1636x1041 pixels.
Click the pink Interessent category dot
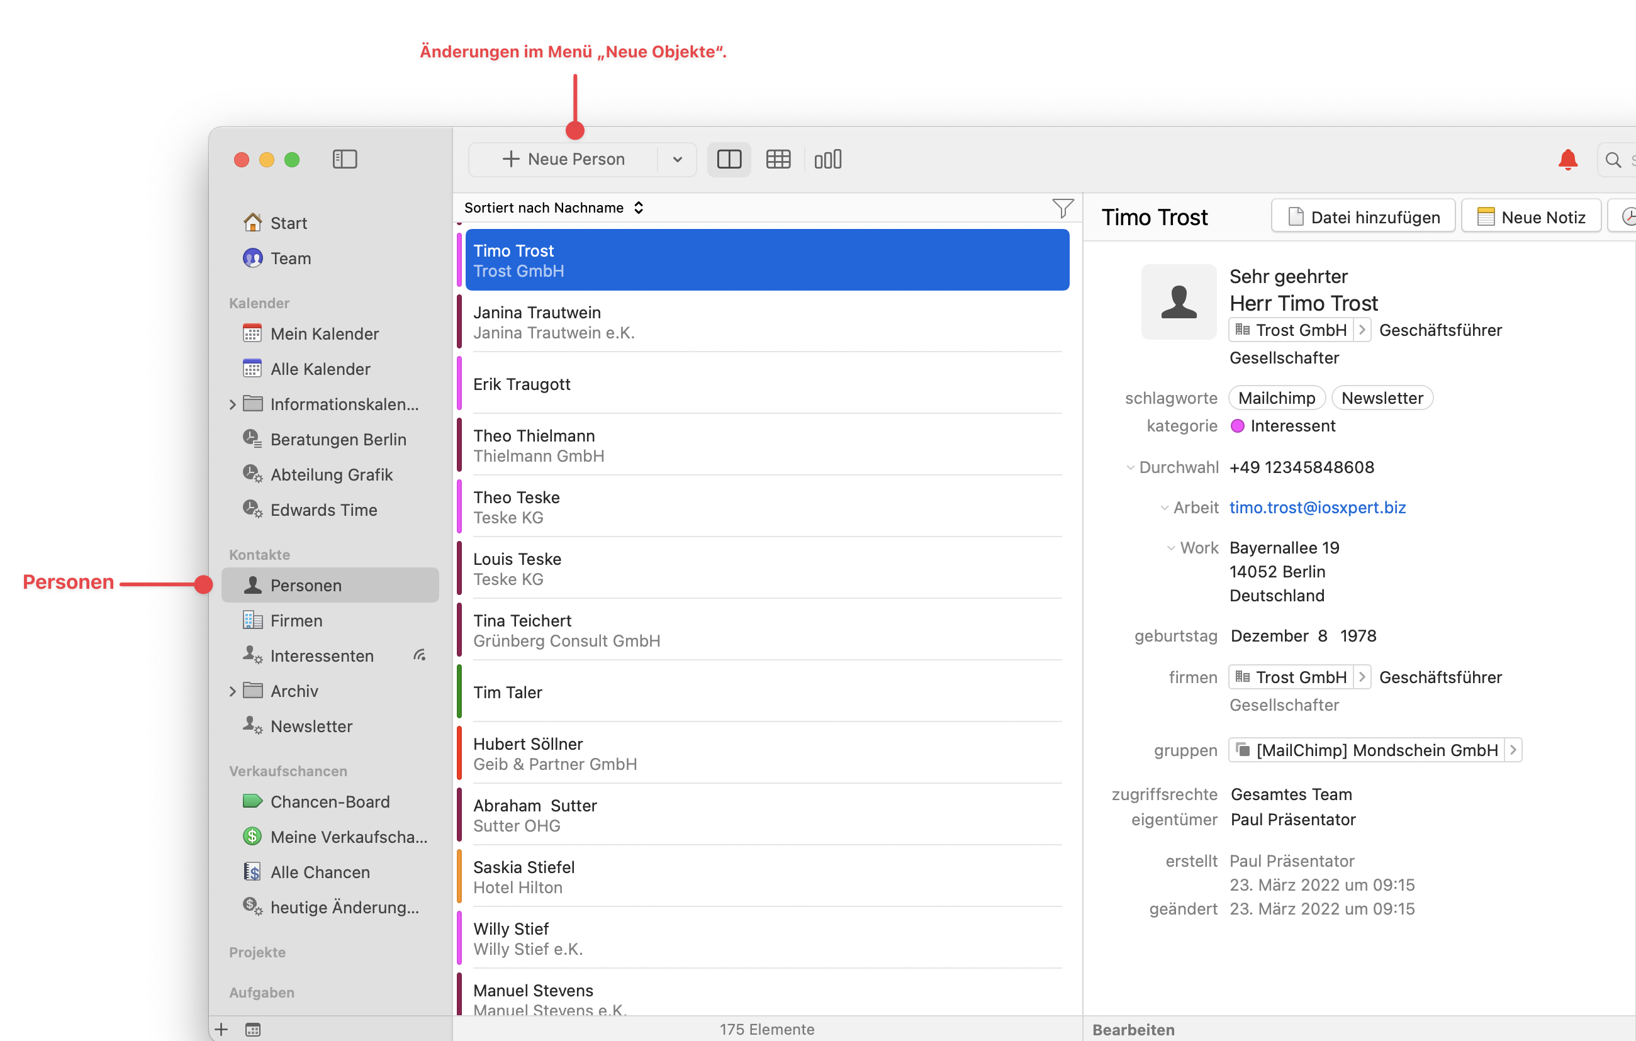(1237, 426)
